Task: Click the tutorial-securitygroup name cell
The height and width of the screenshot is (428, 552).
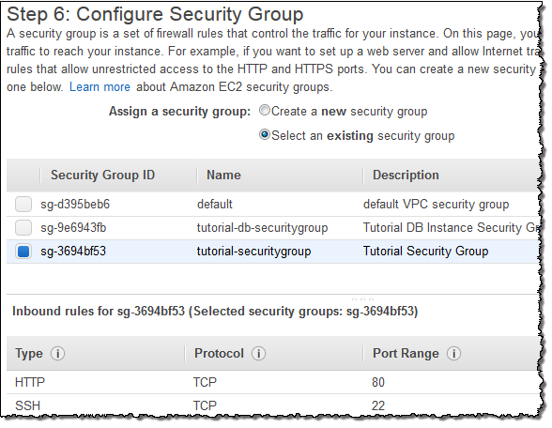Action: [x=253, y=252]
